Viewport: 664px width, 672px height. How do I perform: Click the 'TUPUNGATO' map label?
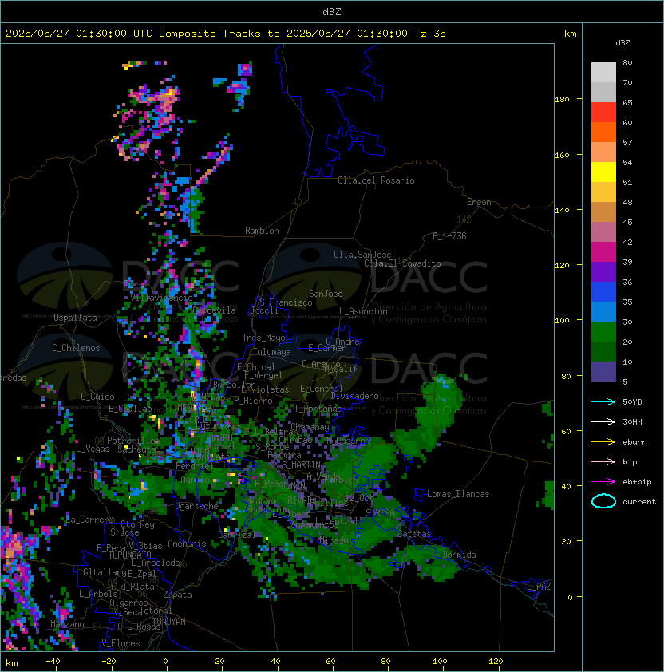click(x=129, y=555)
